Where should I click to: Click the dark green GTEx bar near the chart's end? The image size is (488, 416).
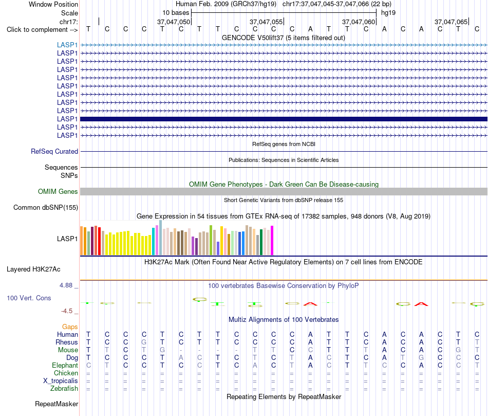coord(261,242)
